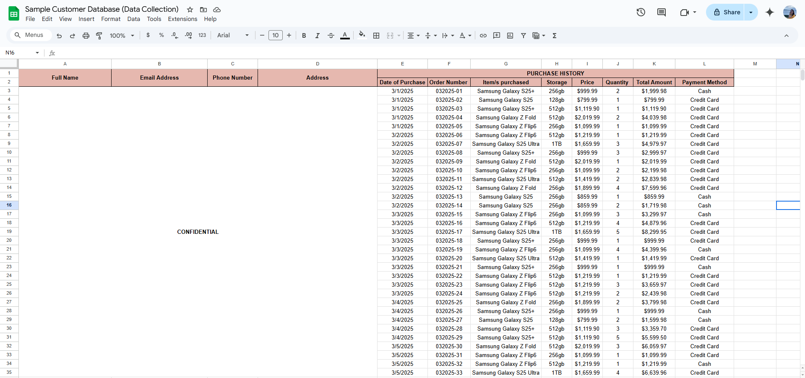Format selection as percent

click(x=162, y=36)
